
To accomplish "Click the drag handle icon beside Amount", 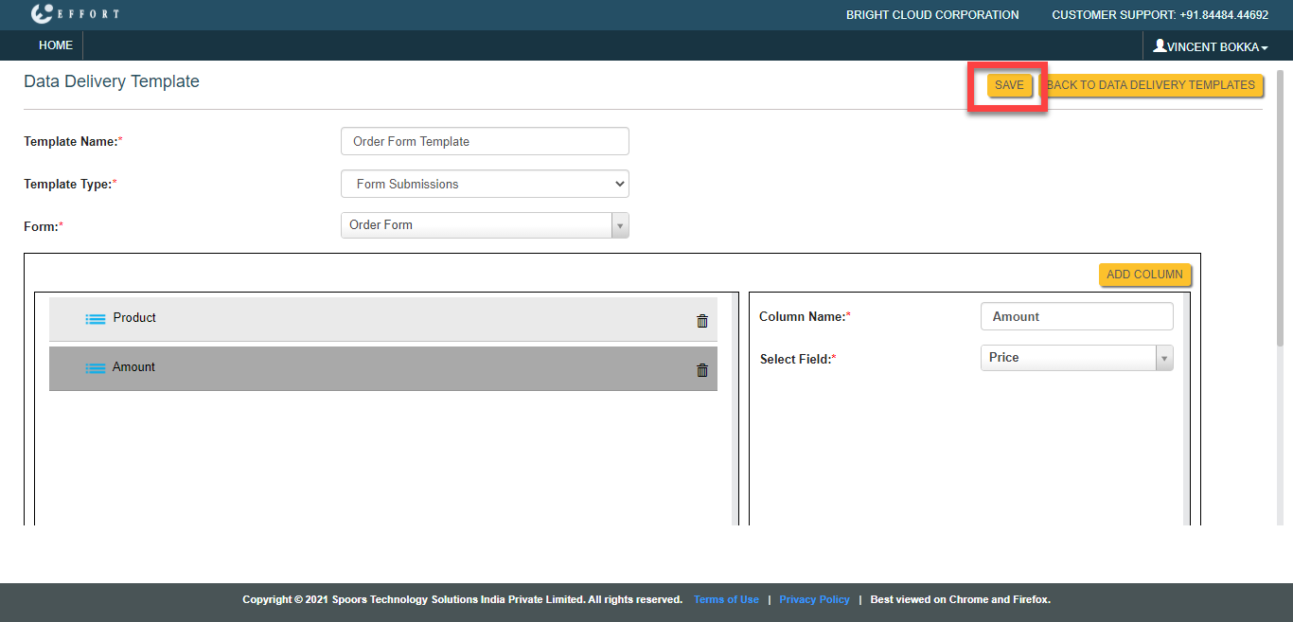I will (96, 368).
